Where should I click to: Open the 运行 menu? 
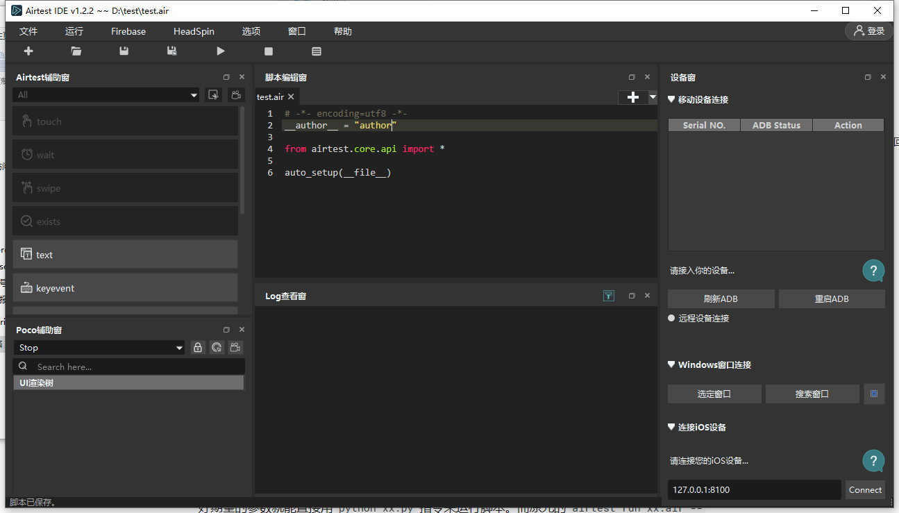click(x=74, y=32)
